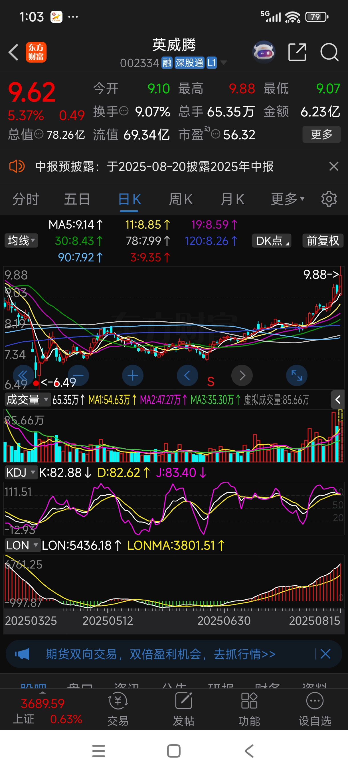
Task: Tap the futures ad megaphone icon
Action: (22, 654)
